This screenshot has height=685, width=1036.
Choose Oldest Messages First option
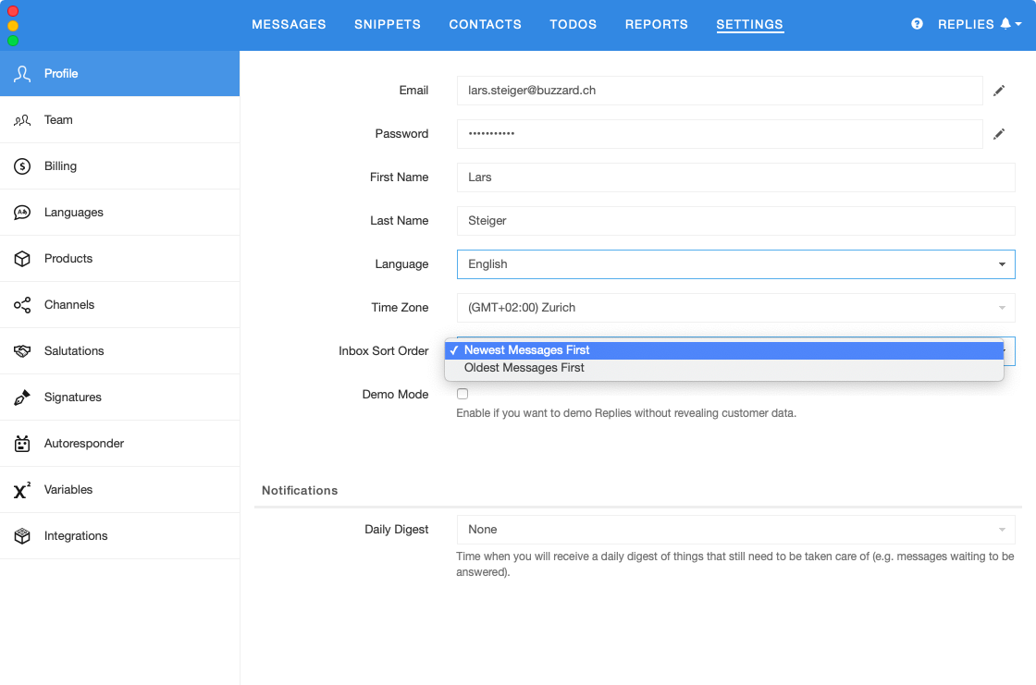pyautogui.click(x=524, y=368)
